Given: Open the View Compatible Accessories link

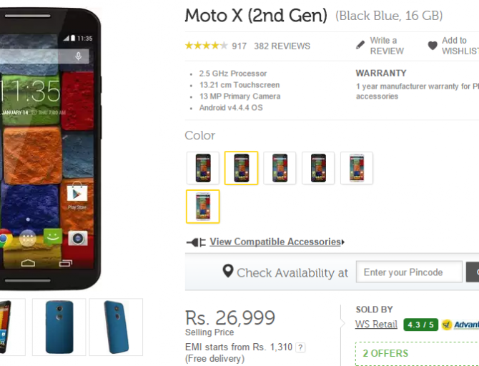Looking at the screenshot, I should (275, 242).
